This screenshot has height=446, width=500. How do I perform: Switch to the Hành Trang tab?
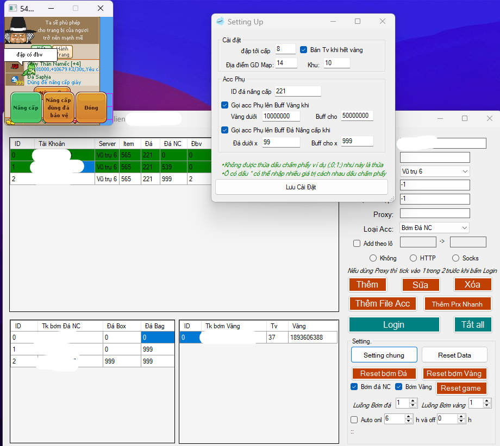(x=63, y=52)
